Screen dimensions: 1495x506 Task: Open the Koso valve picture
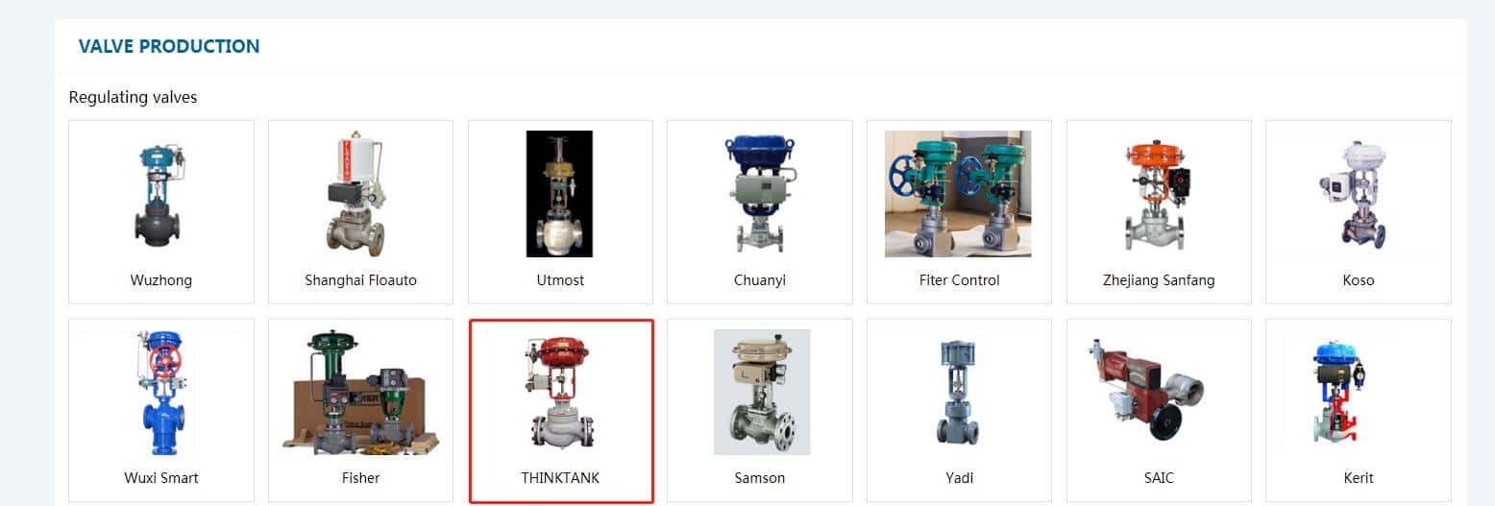point(1358,195)
